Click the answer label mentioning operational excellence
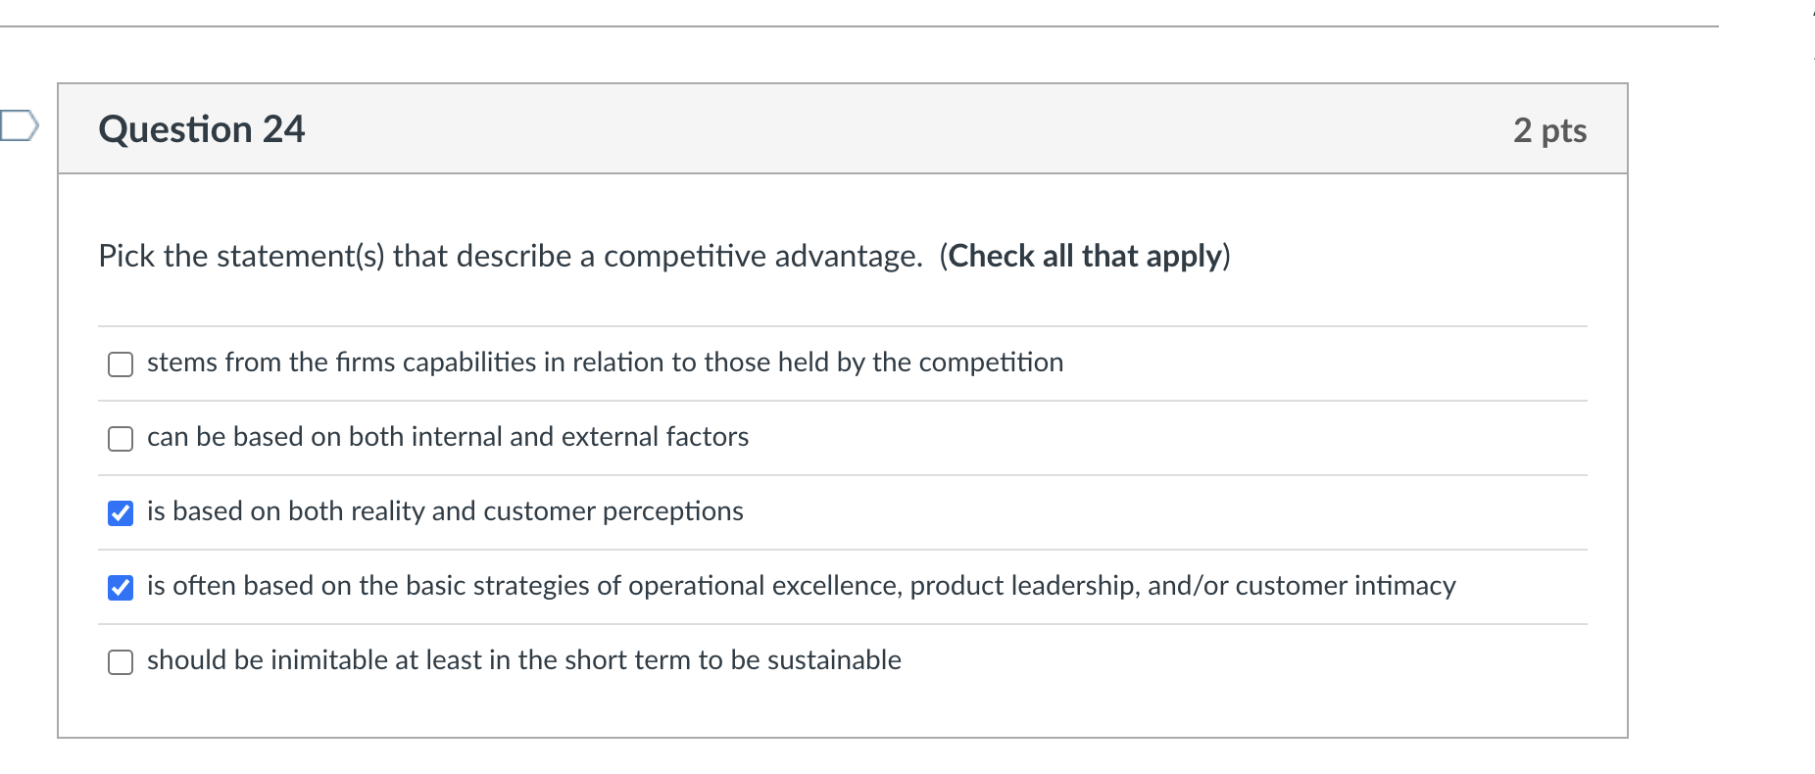Viewport: 1815px width, 774px height. pos(801,586)
